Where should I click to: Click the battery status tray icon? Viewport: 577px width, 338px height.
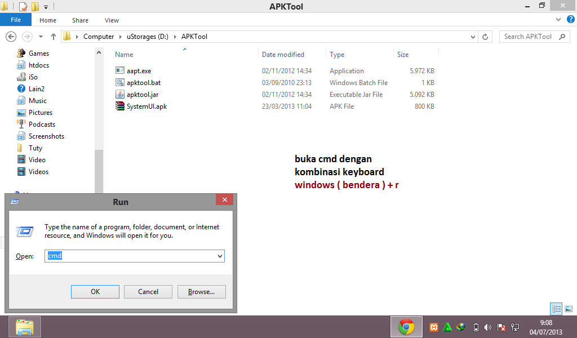click(x=476, y=327)
